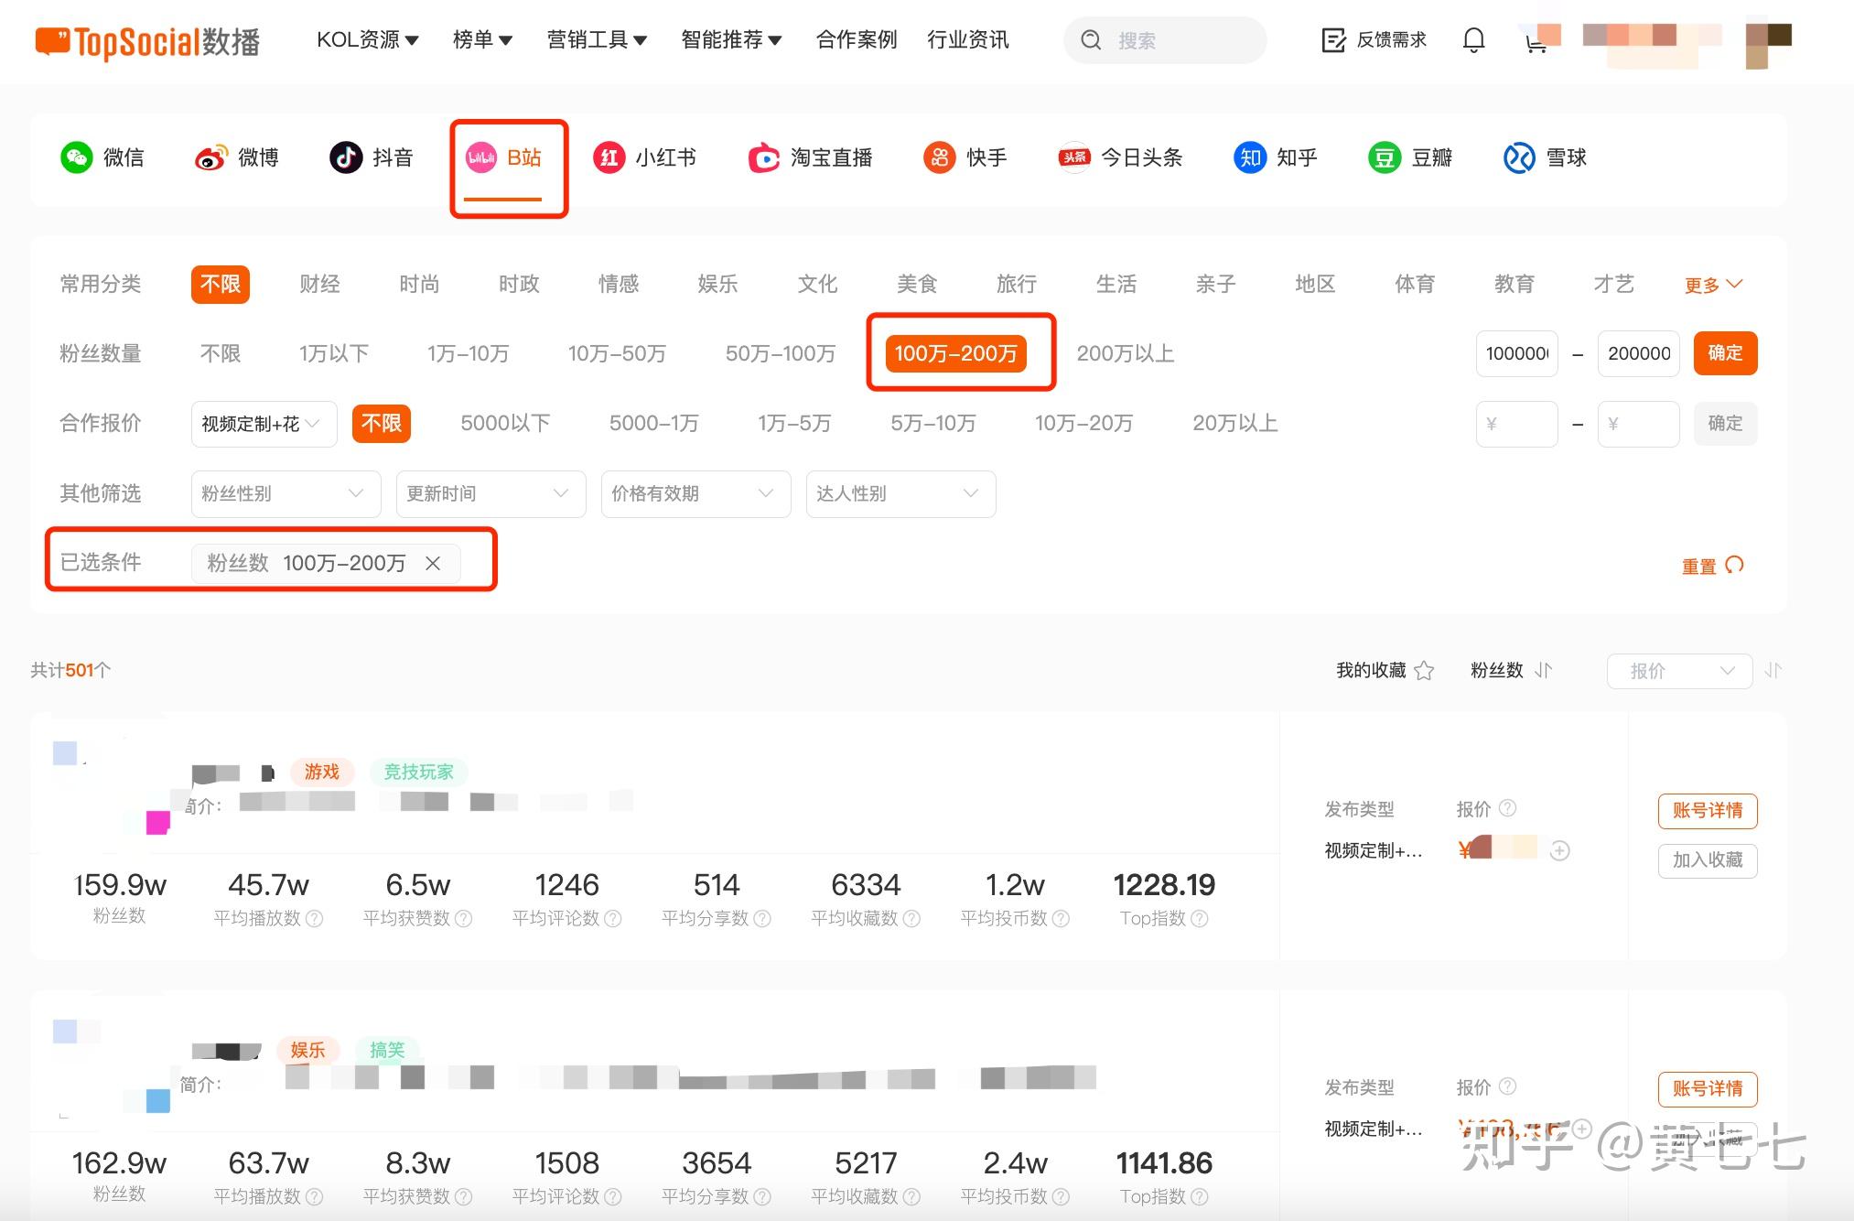Choose the 财经 category
This screenshot has width=1854, height=1221.
(x=319, y=284)
